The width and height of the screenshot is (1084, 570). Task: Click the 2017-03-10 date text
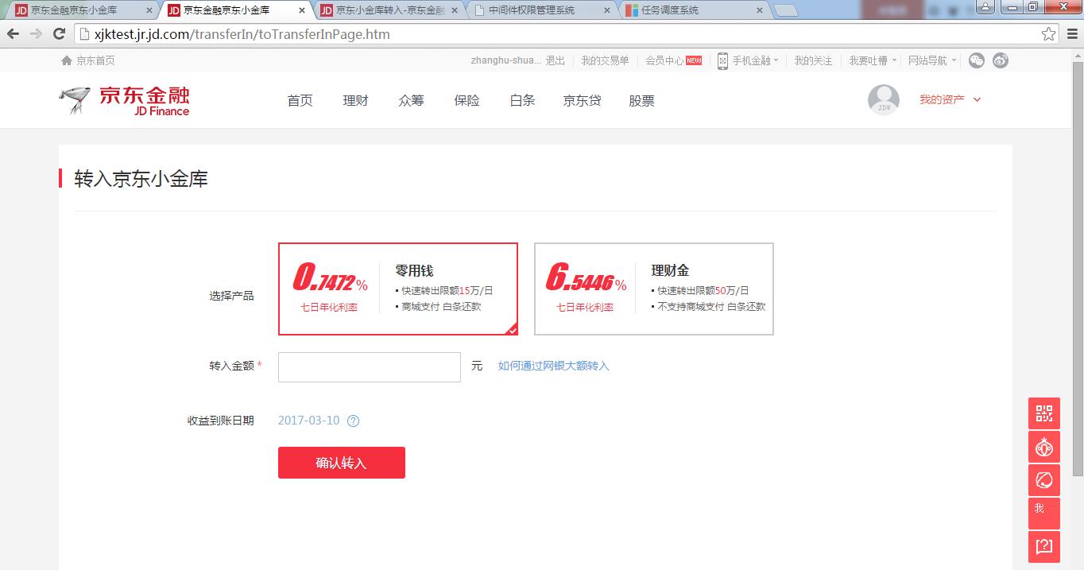tap(308, 421)
